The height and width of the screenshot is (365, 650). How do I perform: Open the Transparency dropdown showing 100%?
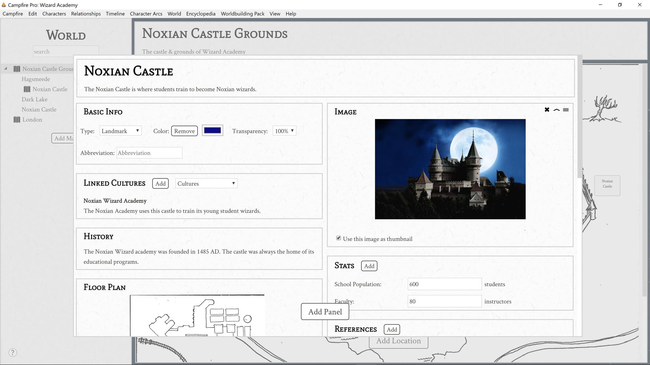tap(284, 130)
